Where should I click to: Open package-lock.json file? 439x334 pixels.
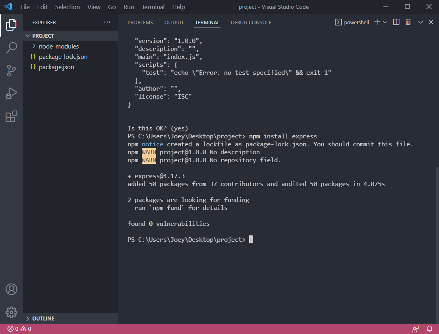tap(70, 56)
